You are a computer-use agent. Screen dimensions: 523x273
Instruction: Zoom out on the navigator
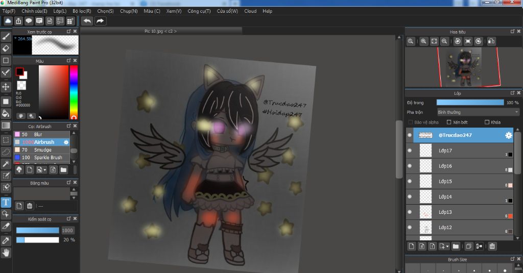(x=444, y=41)
